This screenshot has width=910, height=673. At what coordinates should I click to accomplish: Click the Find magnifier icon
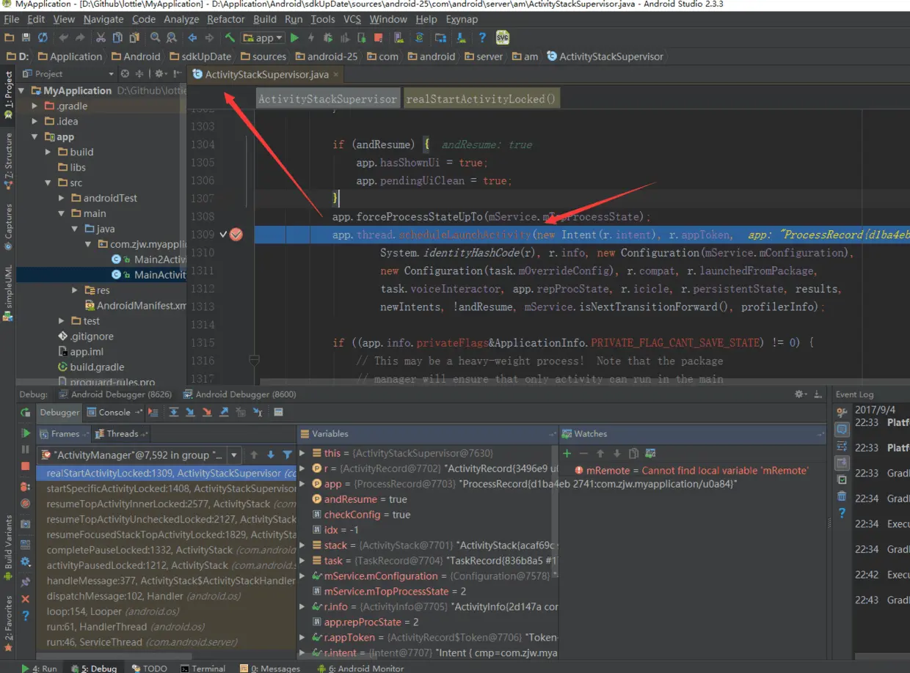pyautogui.click(x=155, y=38)
